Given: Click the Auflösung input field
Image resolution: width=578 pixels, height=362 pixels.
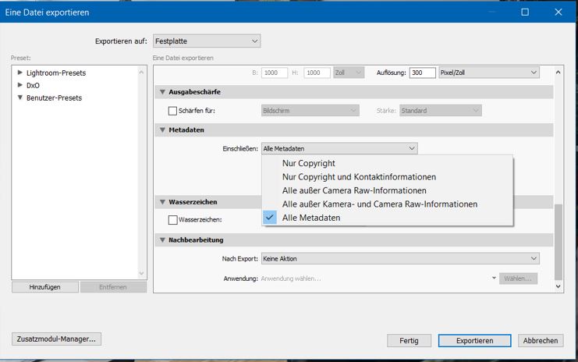Looking at the screenshot, I should pos(421,72).
